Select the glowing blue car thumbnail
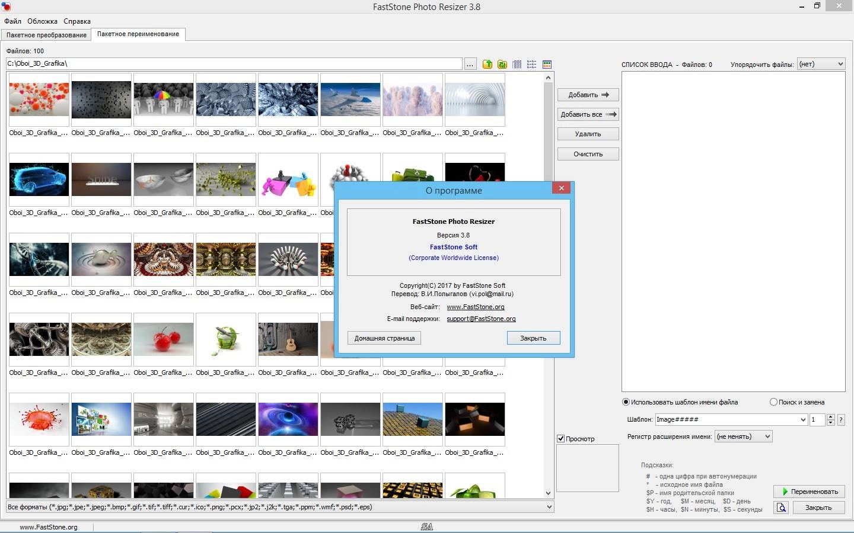 [x=39, y=179]
